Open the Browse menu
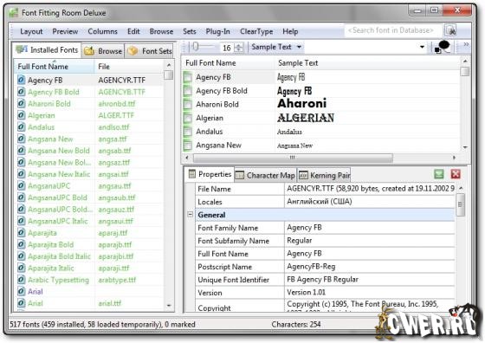Screen dimensions: 485x343 tap(161, 31)
